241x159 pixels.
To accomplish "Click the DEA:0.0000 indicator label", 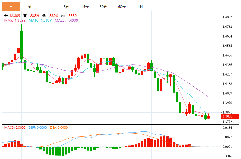I will click(x=59, y=128).
